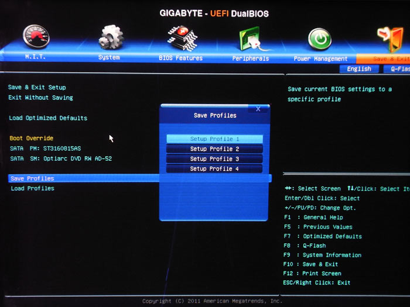Choose Setup Profile 4
Image resolution: width=410 pixels, height=307 pixels.
[x=214, y=168]
